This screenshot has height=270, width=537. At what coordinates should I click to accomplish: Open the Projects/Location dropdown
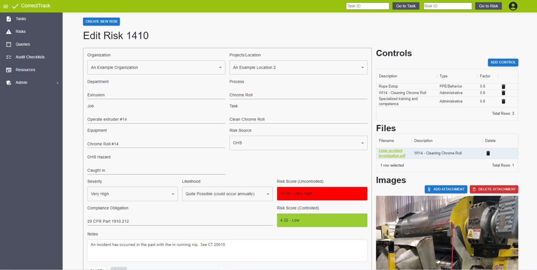298,67
